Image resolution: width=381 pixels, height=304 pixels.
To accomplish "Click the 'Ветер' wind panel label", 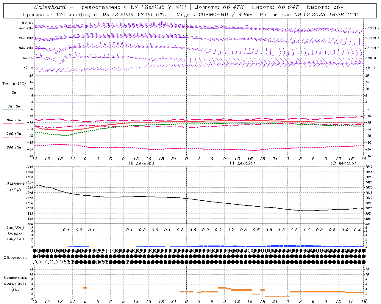I will pyautogui.click(x=27, y=23).
